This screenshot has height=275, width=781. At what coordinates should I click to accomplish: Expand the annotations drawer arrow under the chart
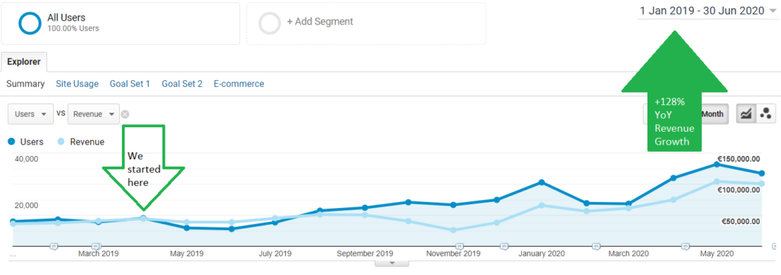[x=391, y=263]
